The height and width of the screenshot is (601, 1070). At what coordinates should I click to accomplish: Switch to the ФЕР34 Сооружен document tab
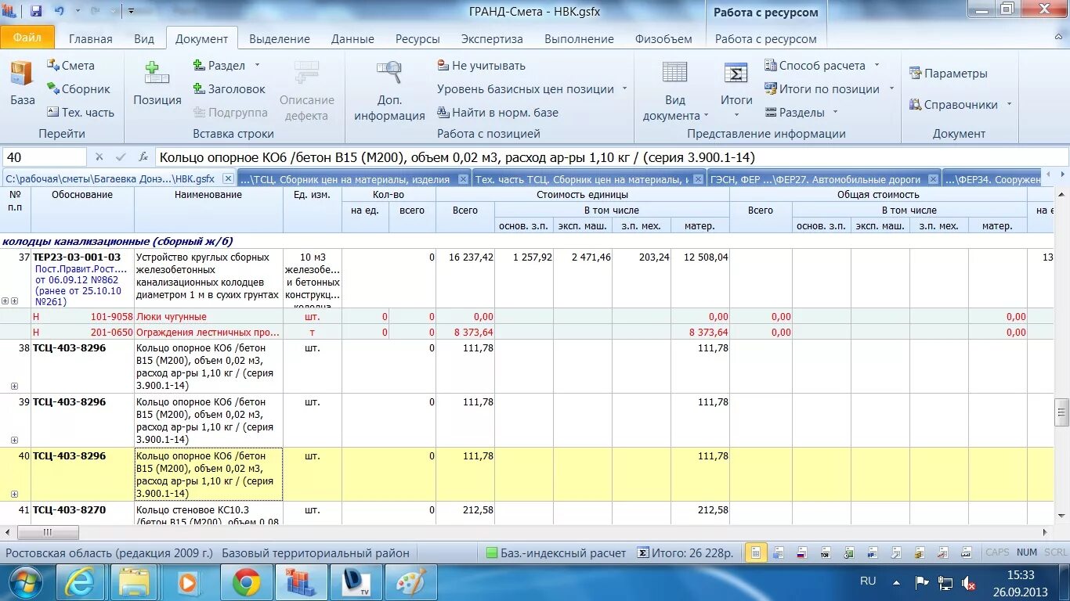click(x=992, y=179)
